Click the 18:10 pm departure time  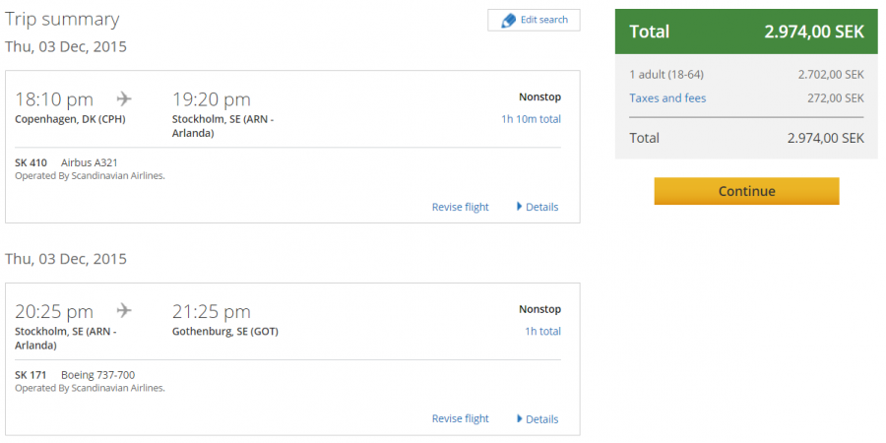[54, 99]
